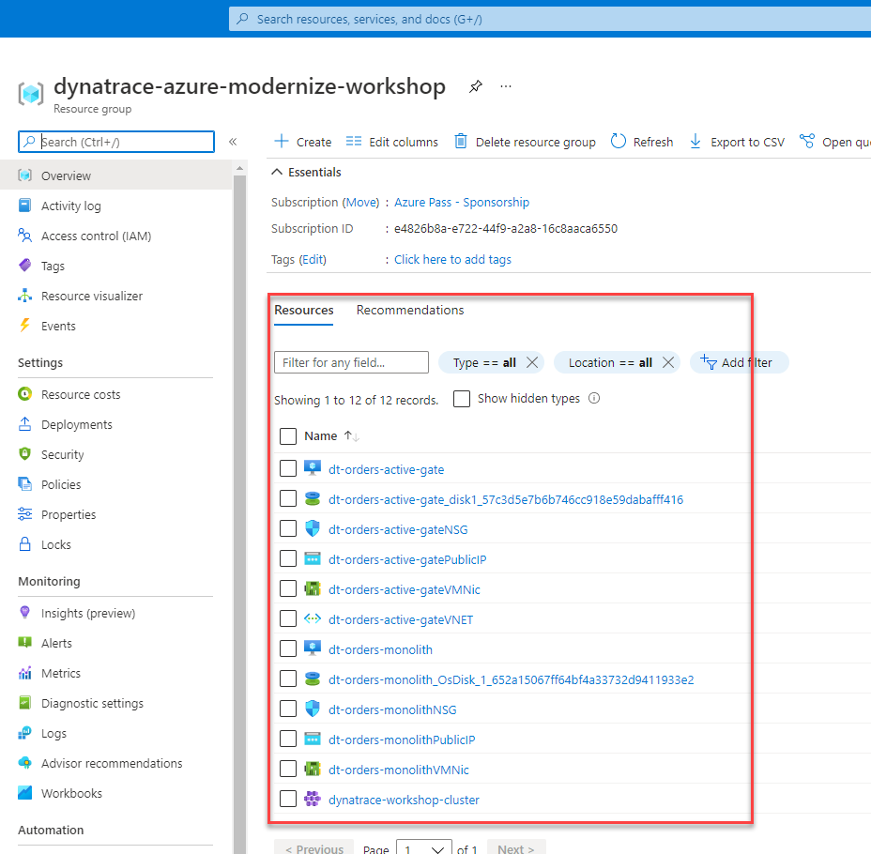The image size is (871, 854).
Task: Remove the Type filter using its X icon
Action: coord(532,362)
